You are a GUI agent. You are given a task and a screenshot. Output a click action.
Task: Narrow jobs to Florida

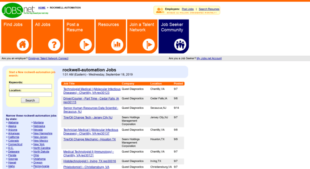tap(12, 155)
